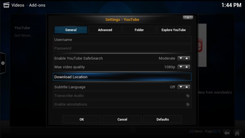This screenshot has width=245, height=138.
Task: Toggle Enable annotations radio button
Action: point(188,104)
